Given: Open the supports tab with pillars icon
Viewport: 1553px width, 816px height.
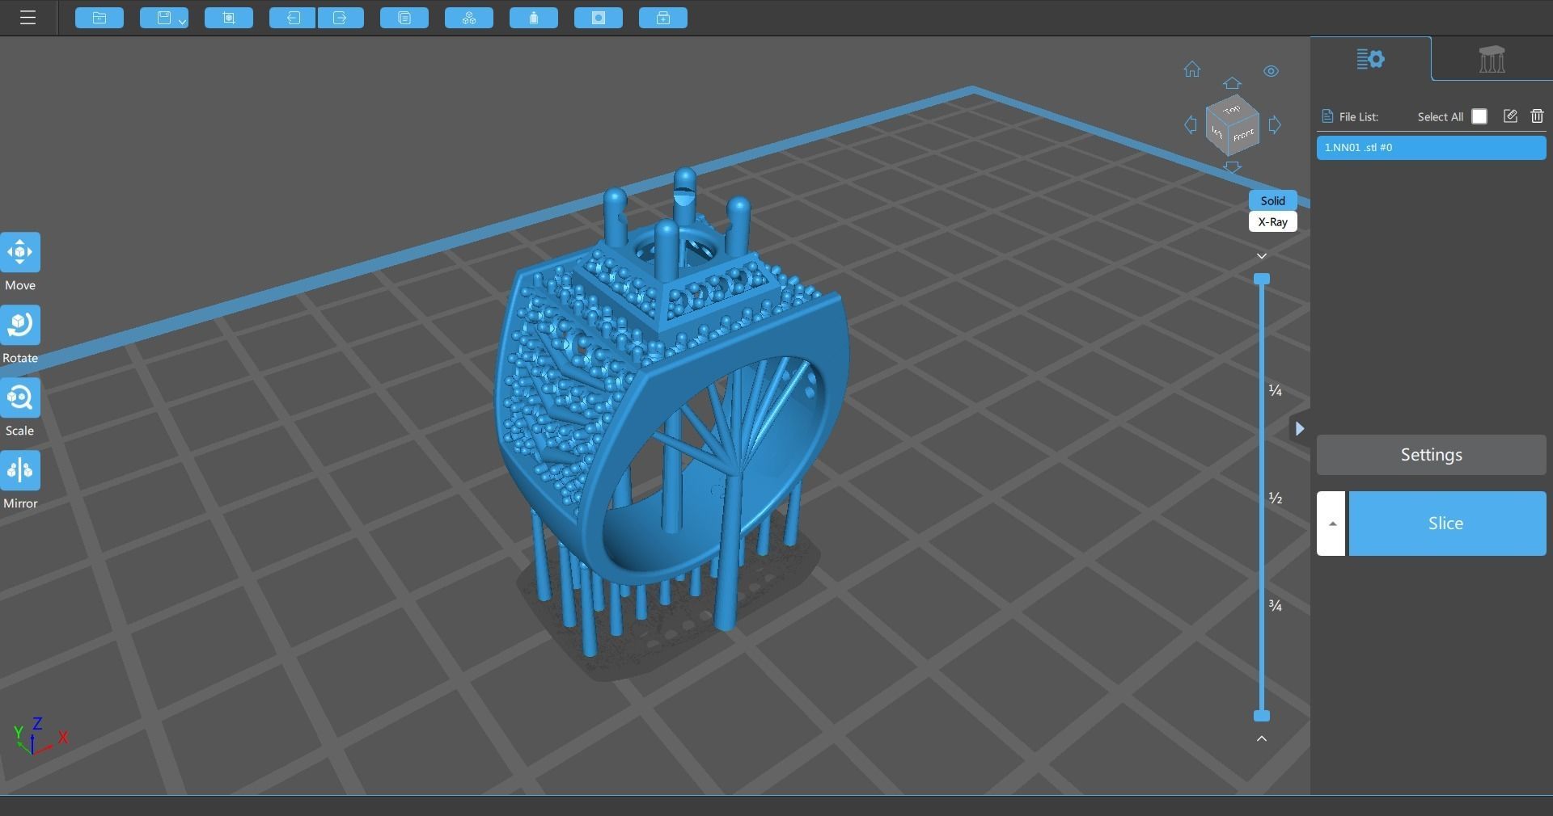Looking at the screenshot, I should coord(1492,59).
